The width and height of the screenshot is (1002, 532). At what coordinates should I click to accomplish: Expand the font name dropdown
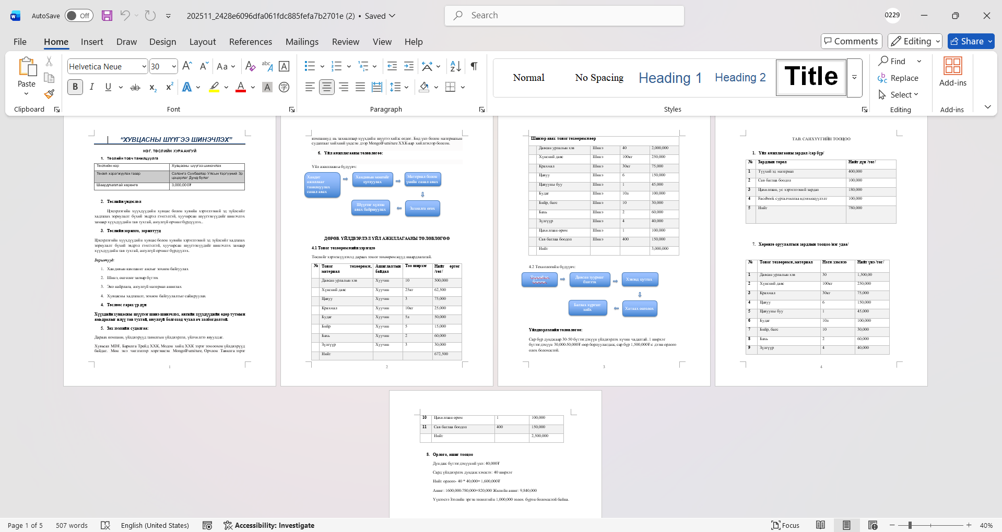[x=144, y=66]
